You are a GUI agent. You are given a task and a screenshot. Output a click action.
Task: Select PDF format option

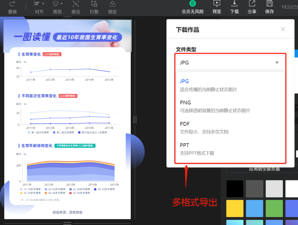(x=230, y=128)
